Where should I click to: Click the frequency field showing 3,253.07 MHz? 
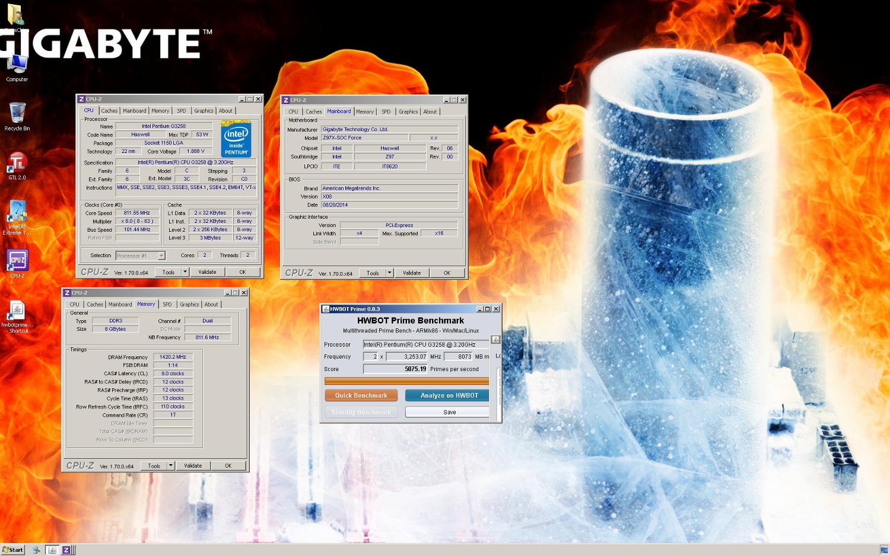tap(406, 357)
